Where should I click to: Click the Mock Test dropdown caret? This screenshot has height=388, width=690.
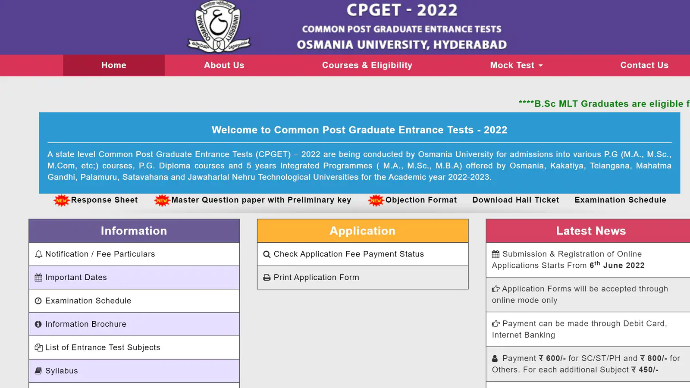tap(541, 66)
